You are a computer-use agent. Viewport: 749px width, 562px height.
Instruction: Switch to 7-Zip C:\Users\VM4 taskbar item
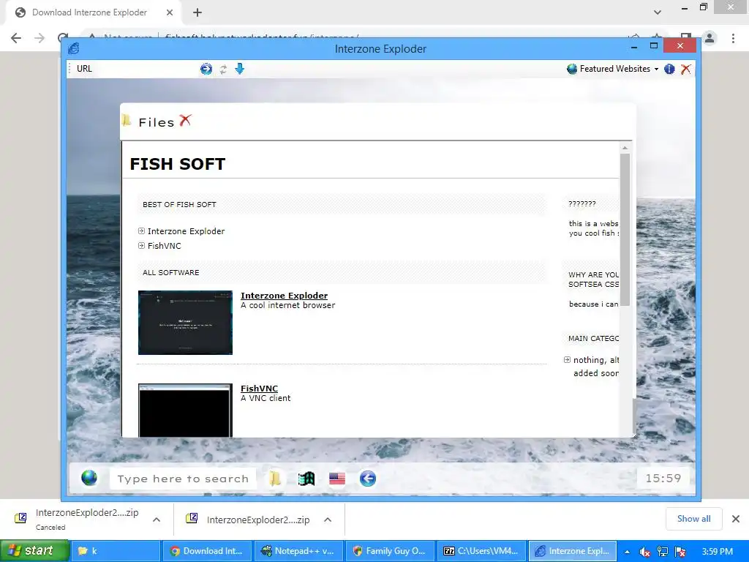pyautogui.click(x=481, y=551)
